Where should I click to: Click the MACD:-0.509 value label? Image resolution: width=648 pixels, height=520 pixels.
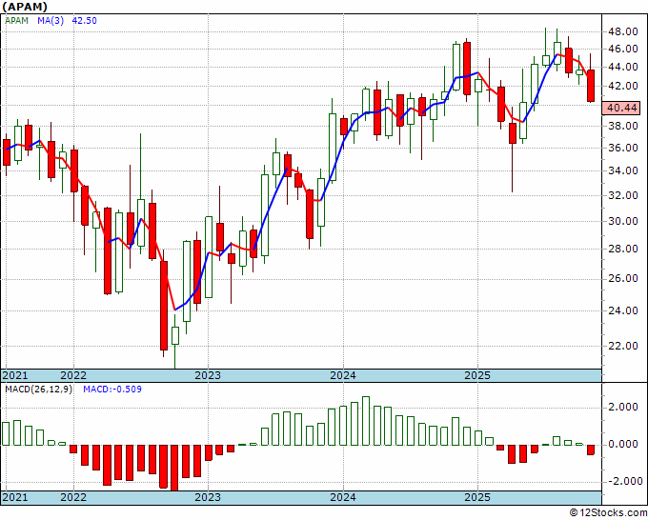click(112, 390)
